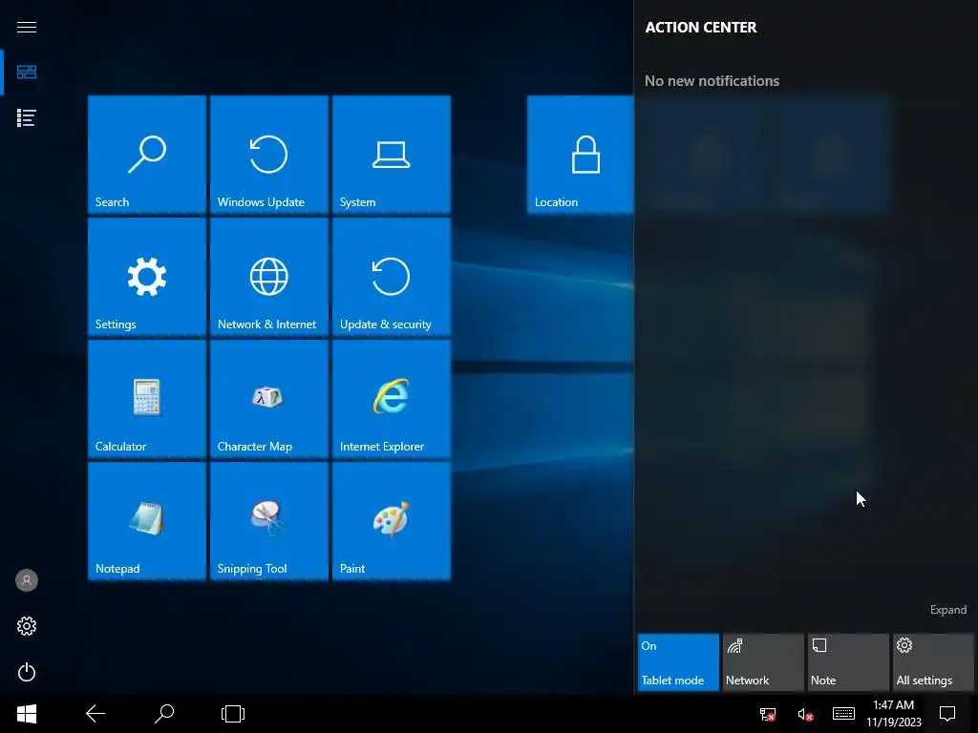978x733 pixels.
Task: Open the Update & security tile
Action: [392, 277]
